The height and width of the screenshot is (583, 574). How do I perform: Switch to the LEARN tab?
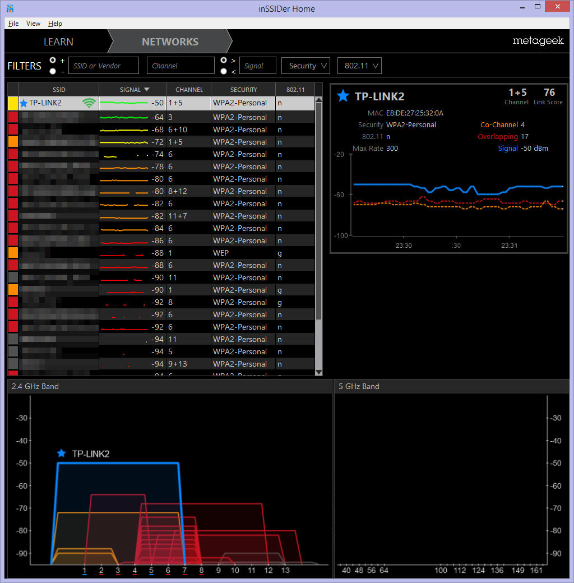[58, 41]
